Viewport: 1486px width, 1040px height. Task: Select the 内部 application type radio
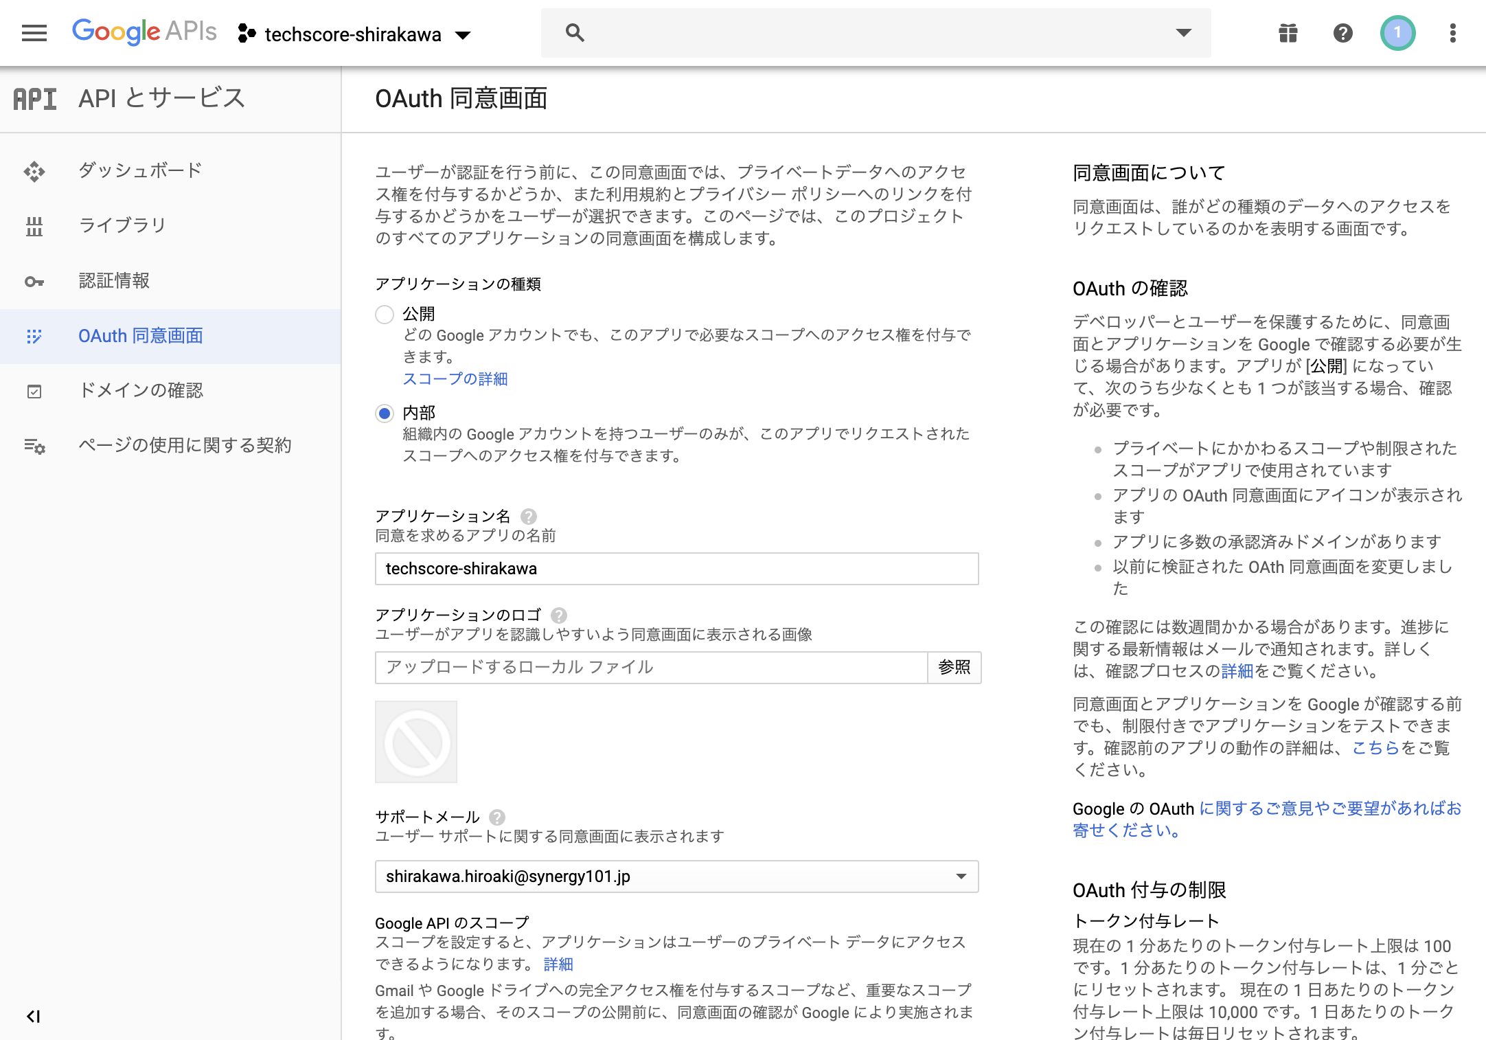[385, 413]
